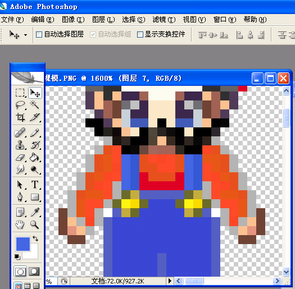Viewport: 295px width, 289px height.
Task: Select the Move tool in toolbox
Action: click(x=35, y=93)
